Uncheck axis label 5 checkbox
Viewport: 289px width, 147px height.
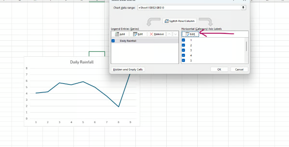click(x=183, y=60)
